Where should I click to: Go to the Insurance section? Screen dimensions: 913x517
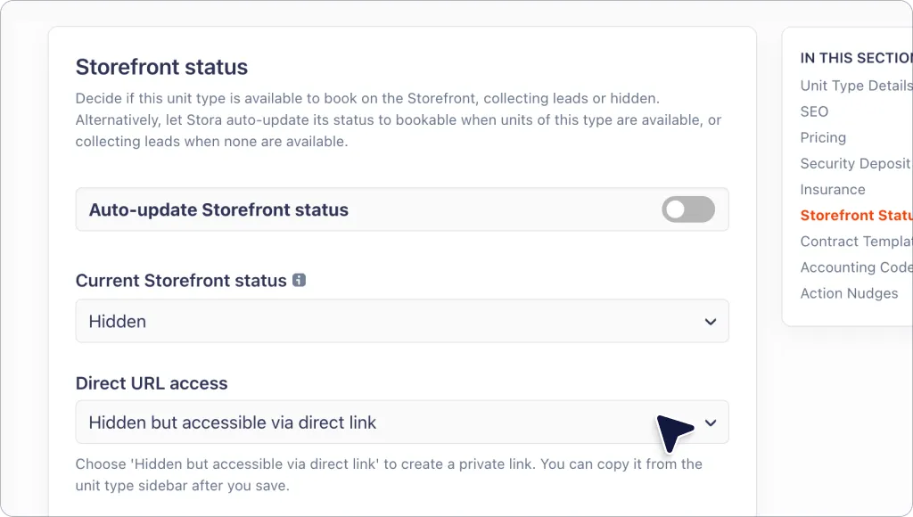click(833, 189)
